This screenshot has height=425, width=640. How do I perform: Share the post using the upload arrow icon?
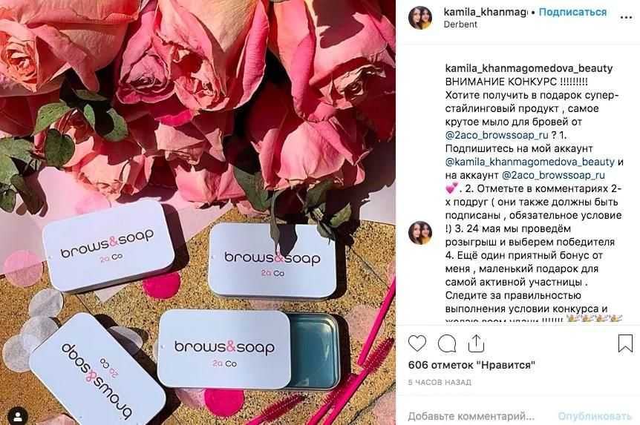pos(476,343)
